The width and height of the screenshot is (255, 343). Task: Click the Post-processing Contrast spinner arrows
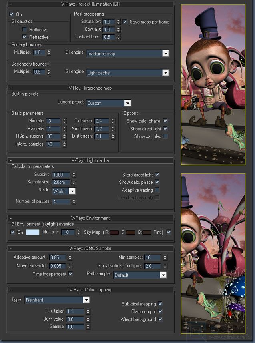[x=118, y=29]
